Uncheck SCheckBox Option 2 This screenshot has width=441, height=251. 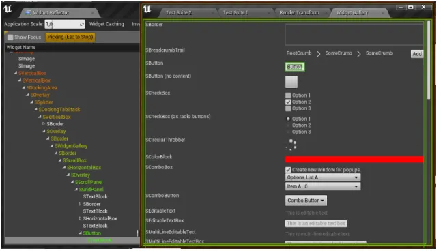(288, 102)
